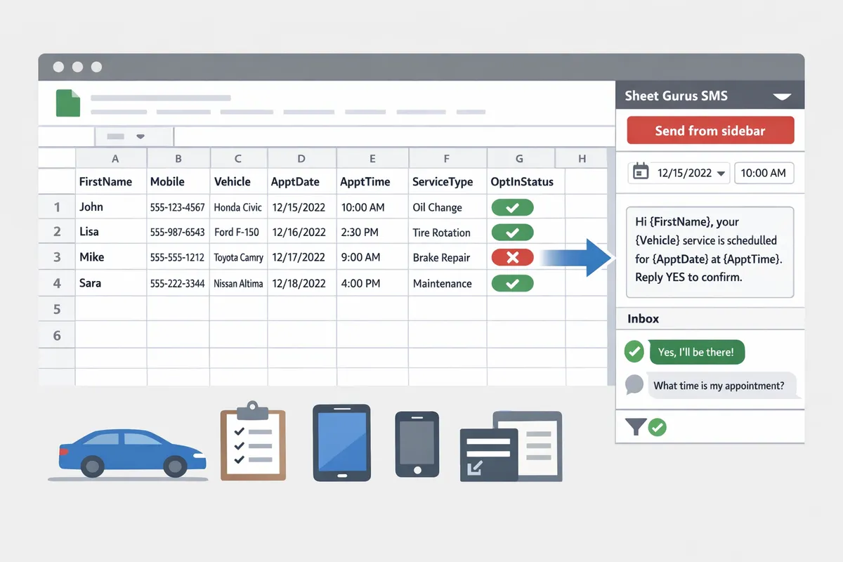The height and width of the screenshot is (562, 843).
Task: Open the 'Yes, I'll be there!' message
Action: tap(697, 352)
